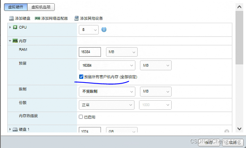The image size is (246, 148).
Task: Click the CPU info icon
Action: (x=104, y=30)
